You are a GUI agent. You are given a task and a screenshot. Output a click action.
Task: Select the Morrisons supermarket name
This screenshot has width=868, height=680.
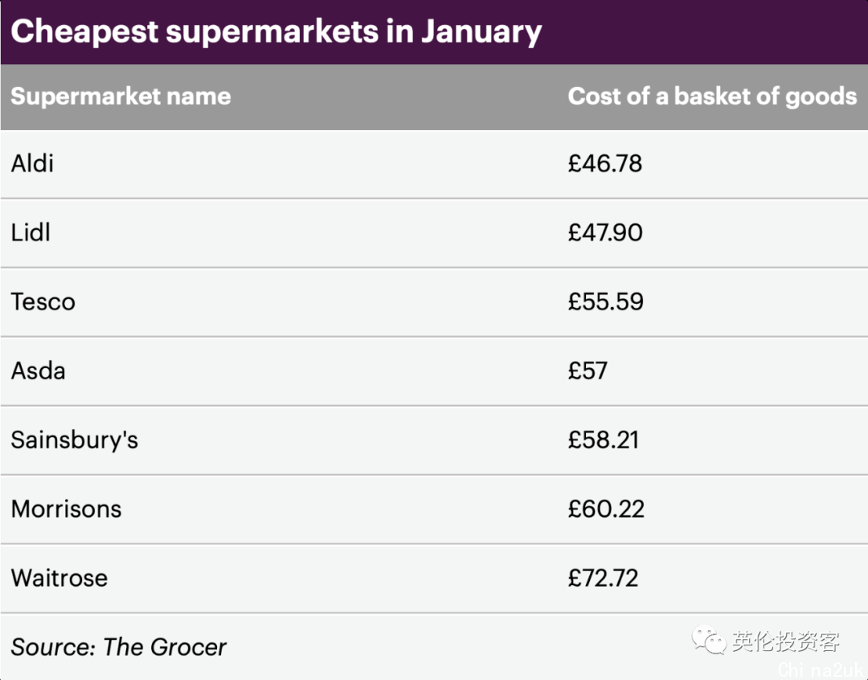pos(67,509)
